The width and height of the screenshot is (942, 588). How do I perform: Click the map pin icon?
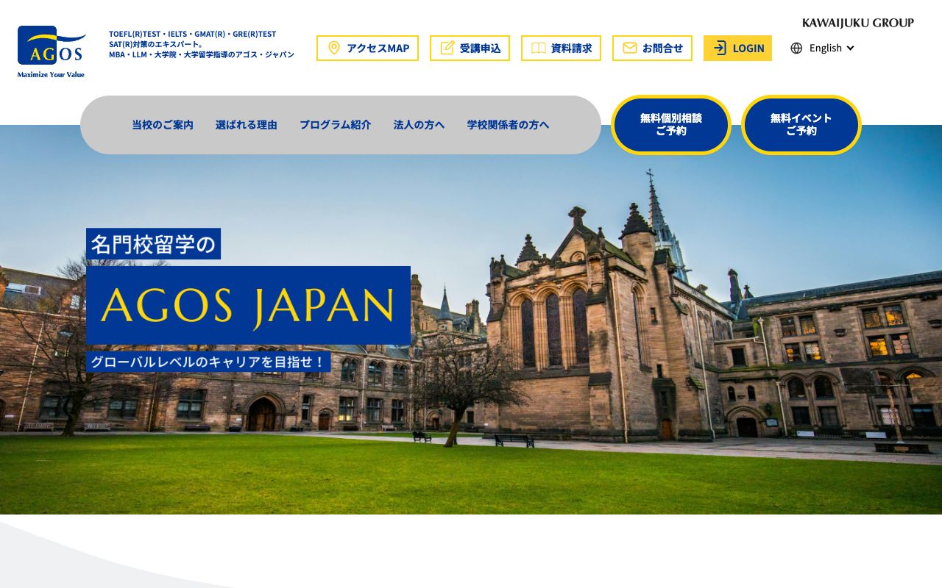pos(333,48)
